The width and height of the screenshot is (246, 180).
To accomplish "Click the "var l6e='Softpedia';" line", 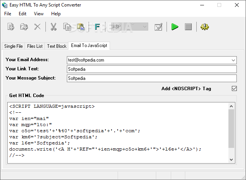I will [x=40, y=143].
